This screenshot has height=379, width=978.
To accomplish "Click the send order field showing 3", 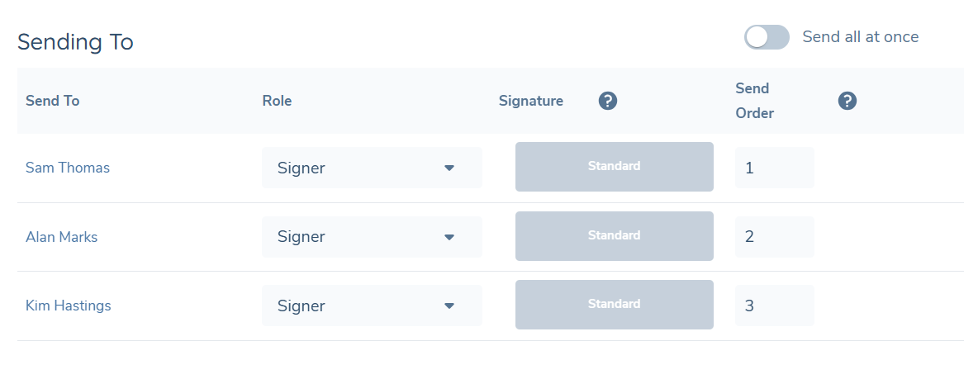I will point(774,306).
